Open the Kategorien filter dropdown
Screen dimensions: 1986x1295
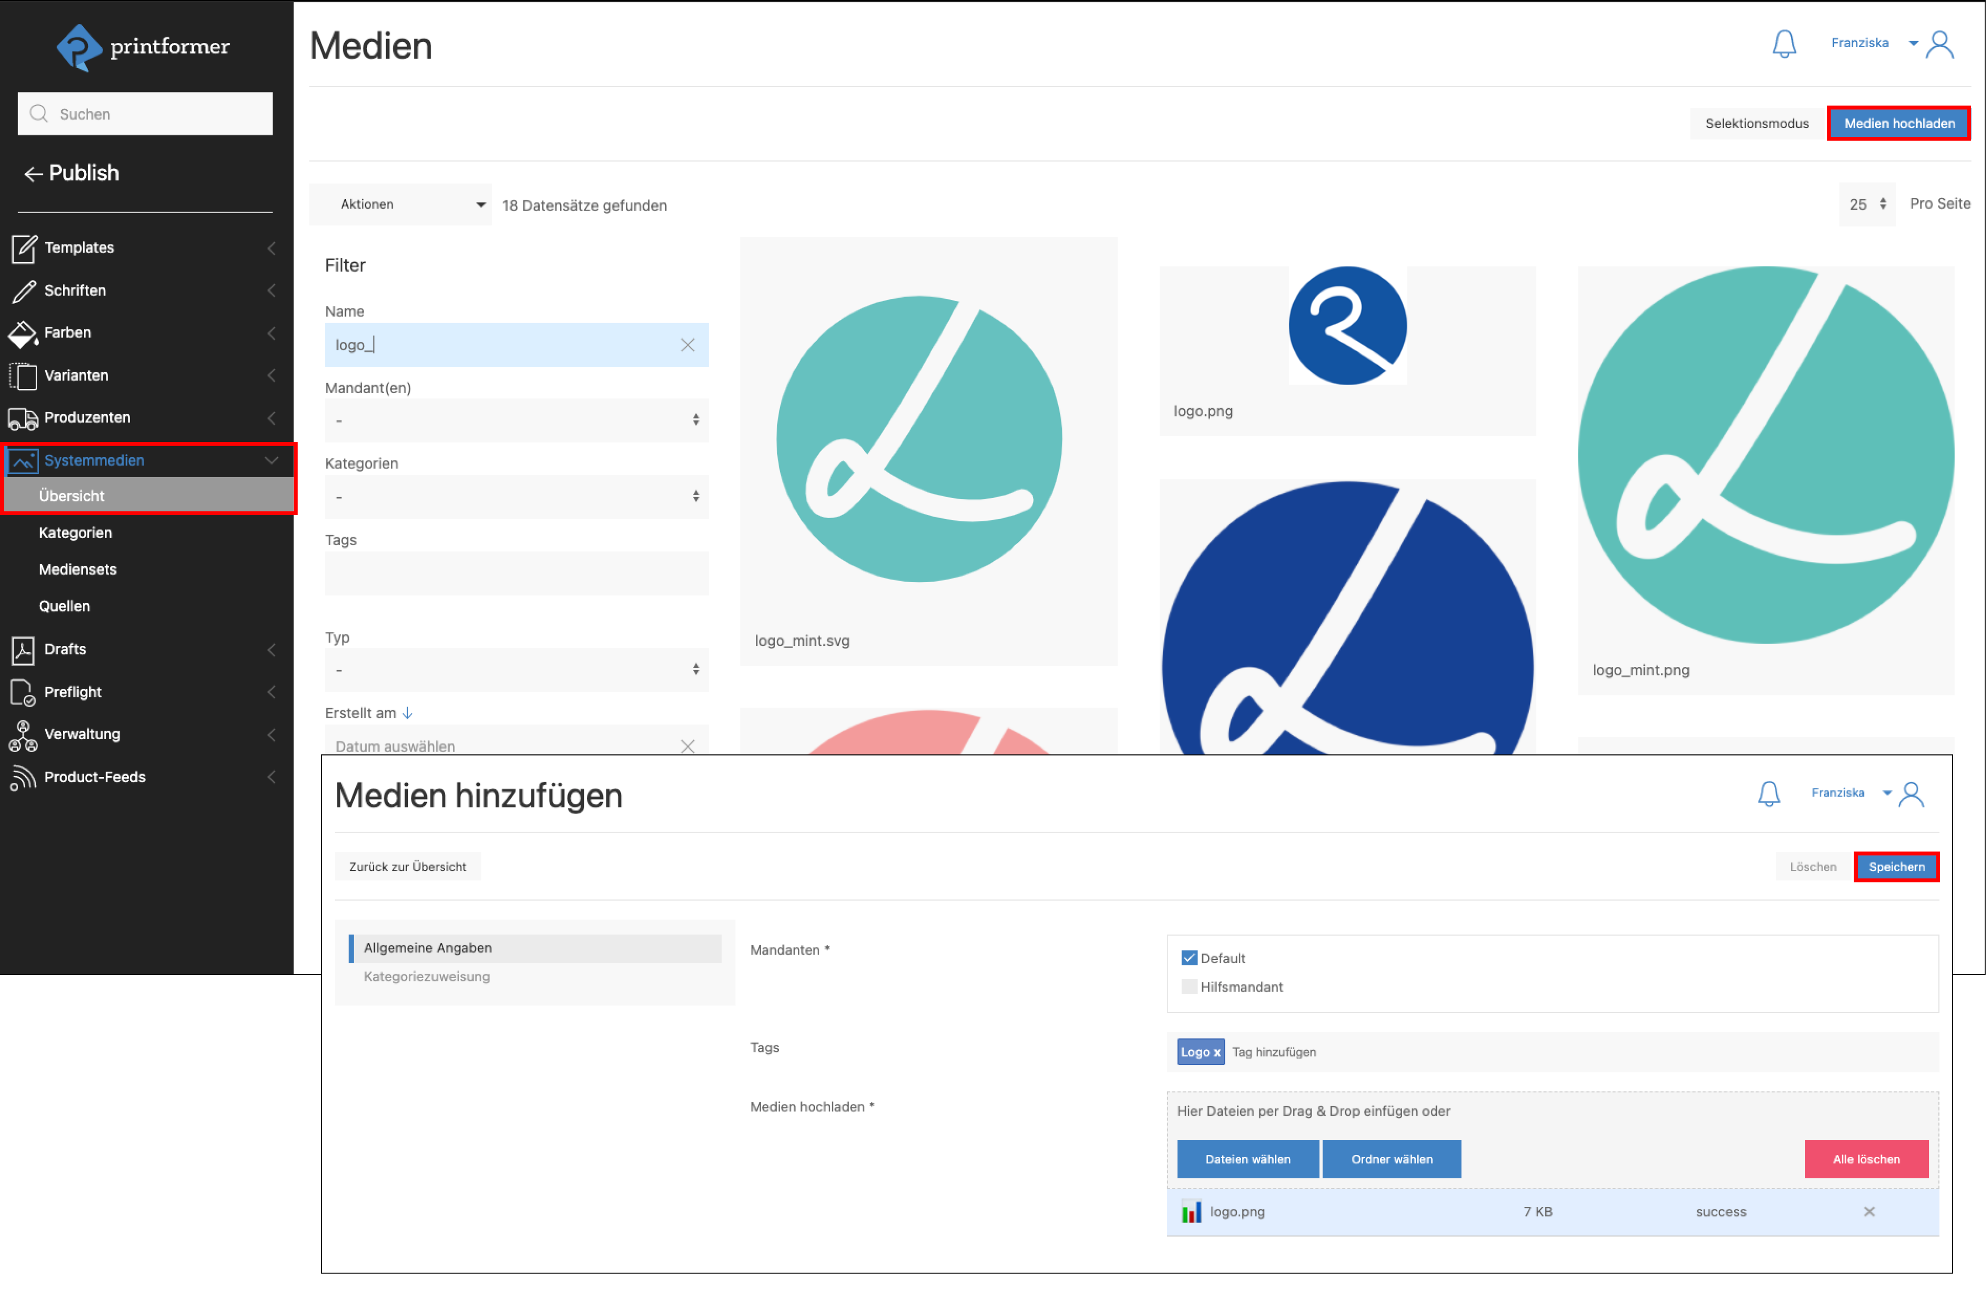tap(516, 497)
